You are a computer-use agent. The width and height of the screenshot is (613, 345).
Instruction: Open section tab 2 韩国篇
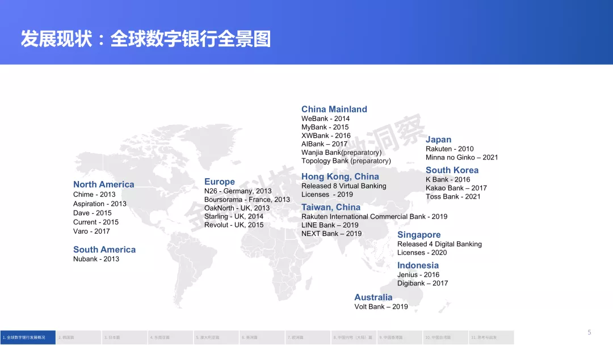[78, 337]
